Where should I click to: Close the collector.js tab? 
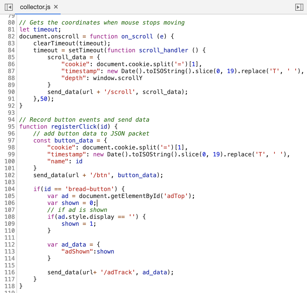point(56,7)
